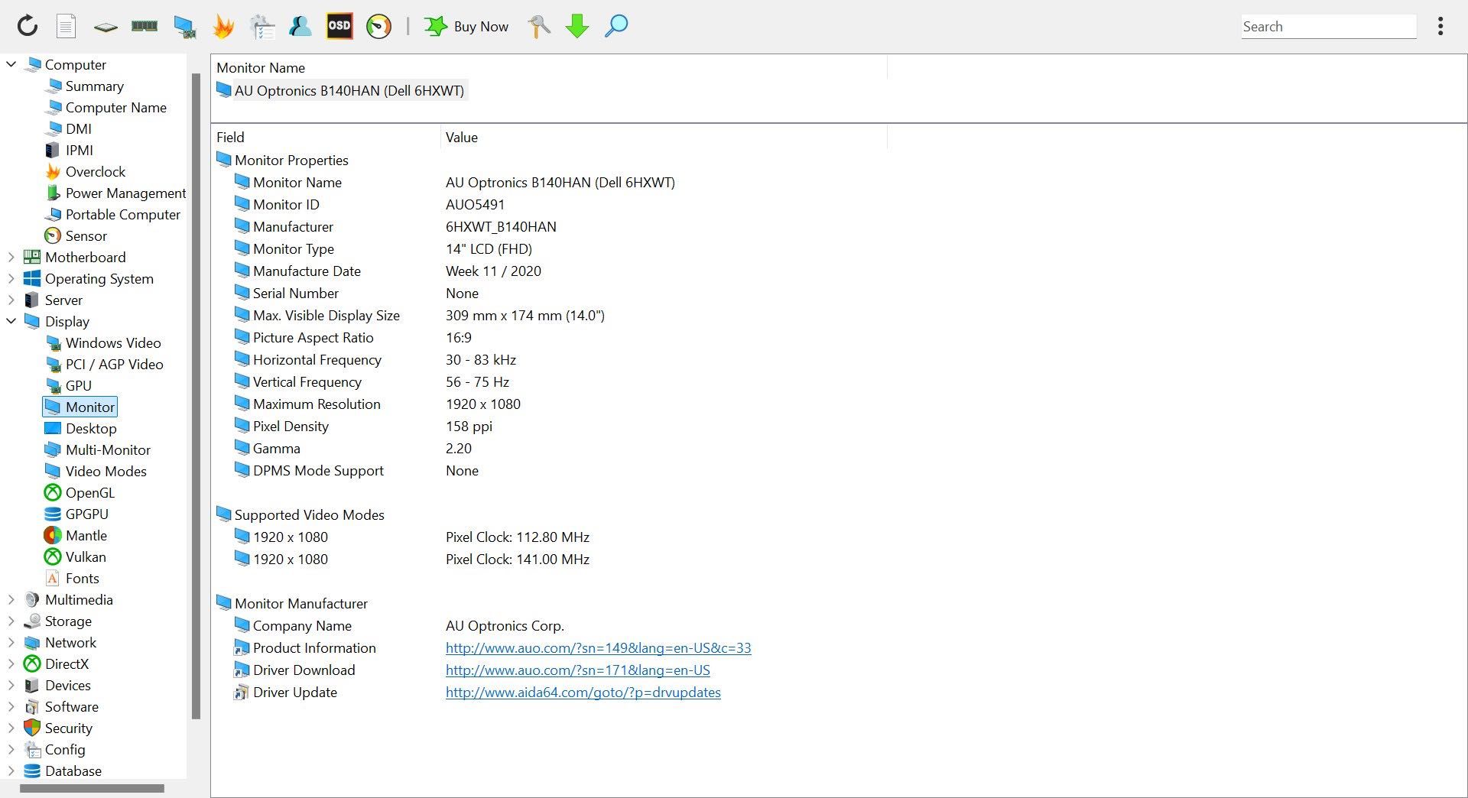This screenshot has width=1468, height=798.
Task: Collapse the Display tree node
Action: (11, 321)
